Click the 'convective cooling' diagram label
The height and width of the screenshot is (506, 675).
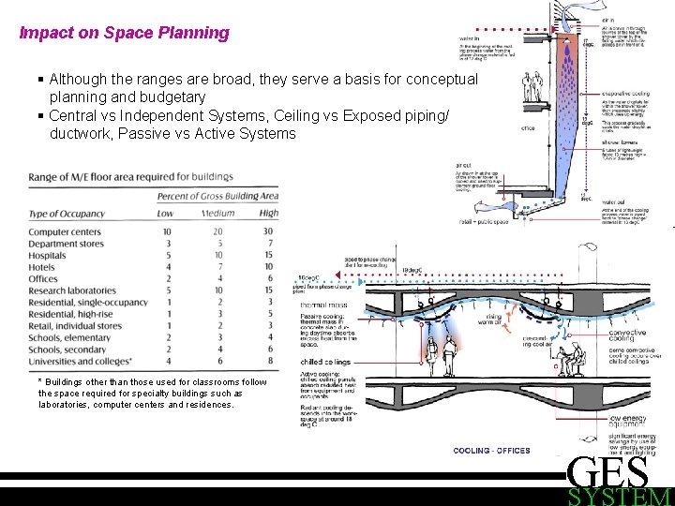point(627,335)
